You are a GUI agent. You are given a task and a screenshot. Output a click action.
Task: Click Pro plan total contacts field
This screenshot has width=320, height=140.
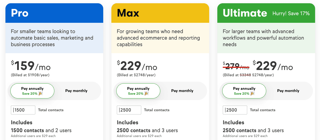23,110
